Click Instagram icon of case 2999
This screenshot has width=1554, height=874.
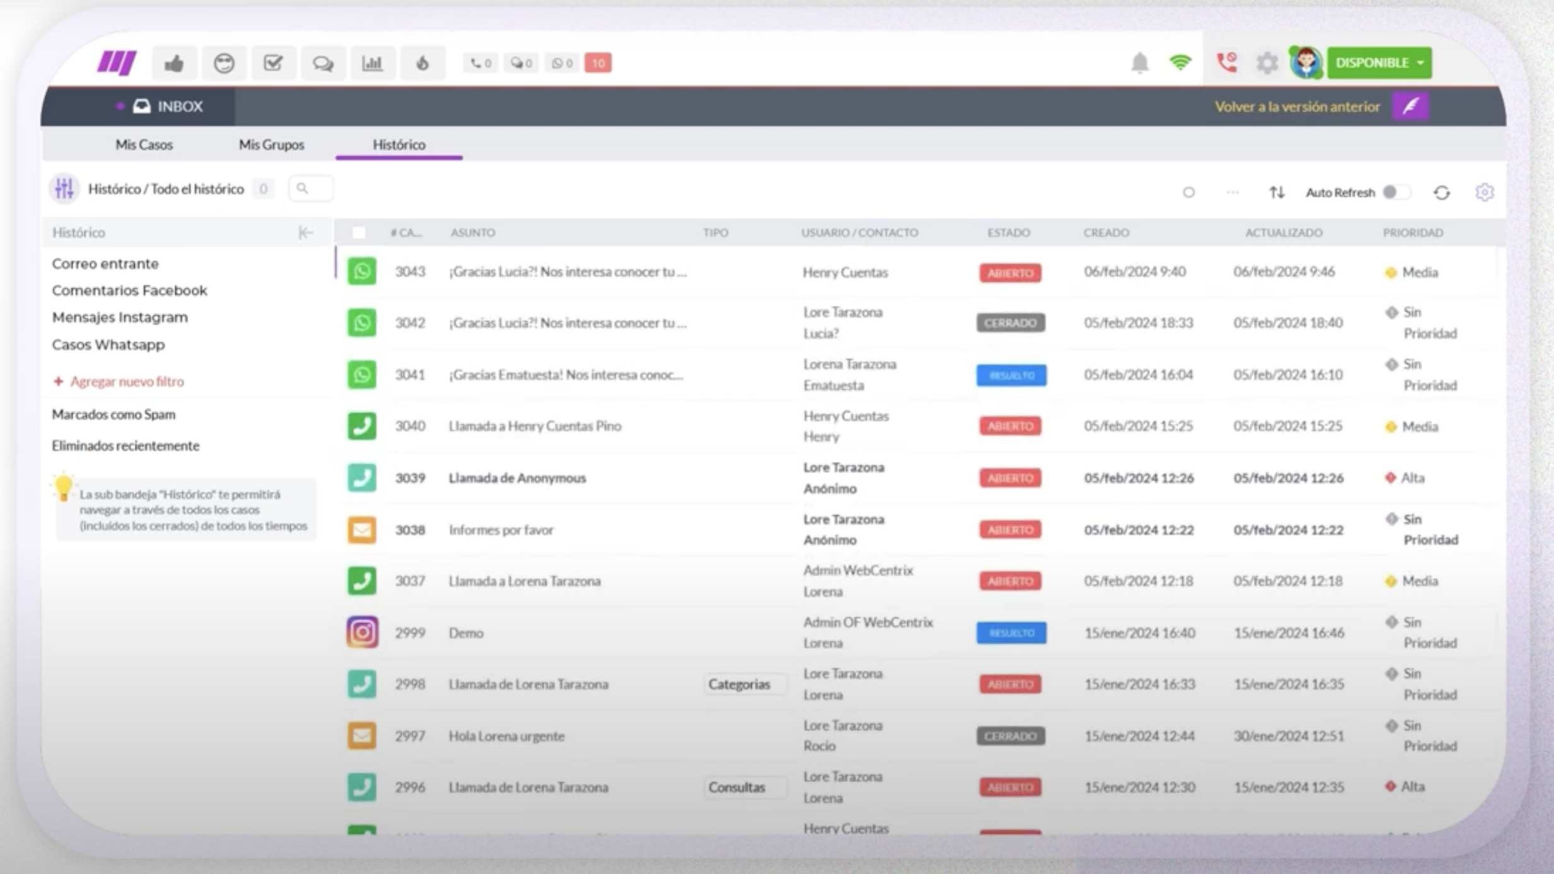[x=362, y=632]
